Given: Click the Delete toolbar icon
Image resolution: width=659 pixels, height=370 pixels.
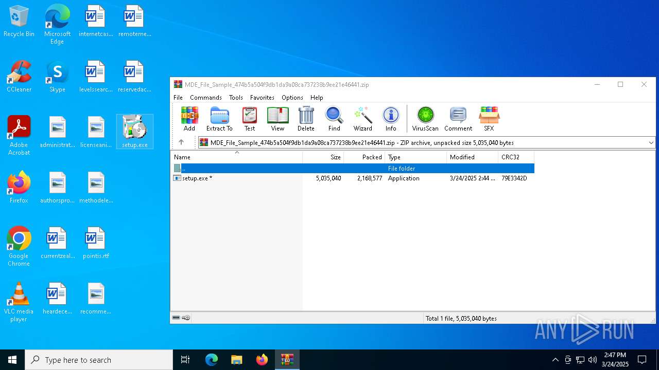Looking at the screenshot, I should click(x=306, y=119).
